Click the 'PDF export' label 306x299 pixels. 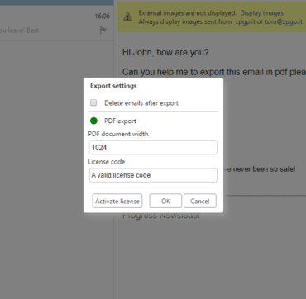[120, 121]
